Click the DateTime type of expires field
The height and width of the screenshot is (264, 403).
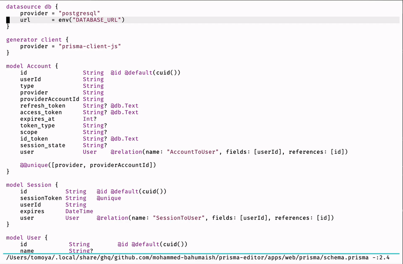point(79,211)
